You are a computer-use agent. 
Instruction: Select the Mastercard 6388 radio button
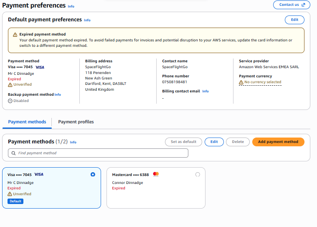point(198,174)
